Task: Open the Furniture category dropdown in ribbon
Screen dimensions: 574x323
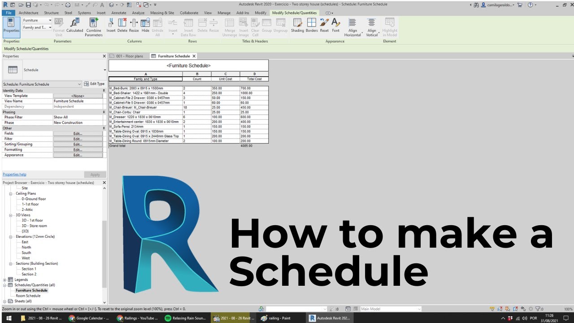Action: coord(37,21)
